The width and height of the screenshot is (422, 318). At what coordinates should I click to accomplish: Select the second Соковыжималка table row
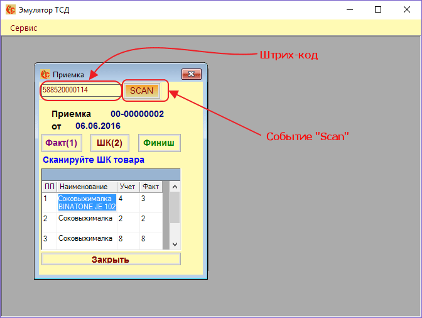click(x=85, y=219)
